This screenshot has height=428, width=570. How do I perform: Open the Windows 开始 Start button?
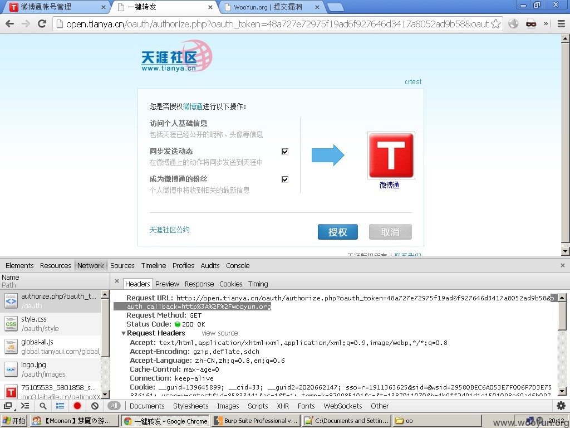pos(14,421)
